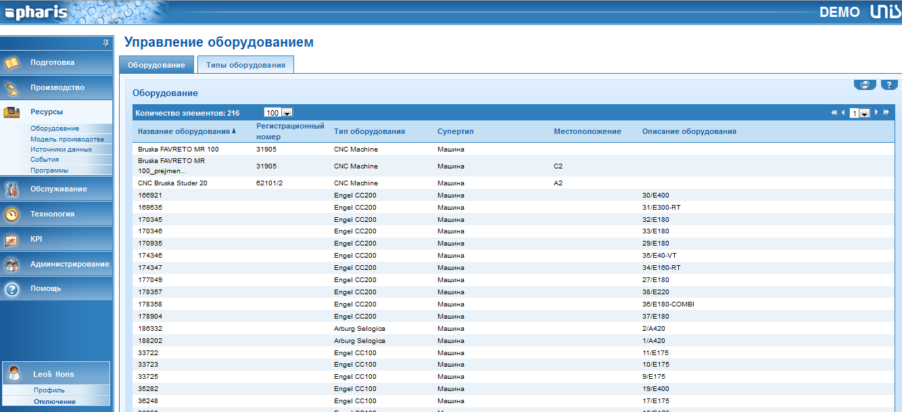Click equipment row 177049
The height and width of the screenshot is (412, 902).
click(x=514, y=280)
